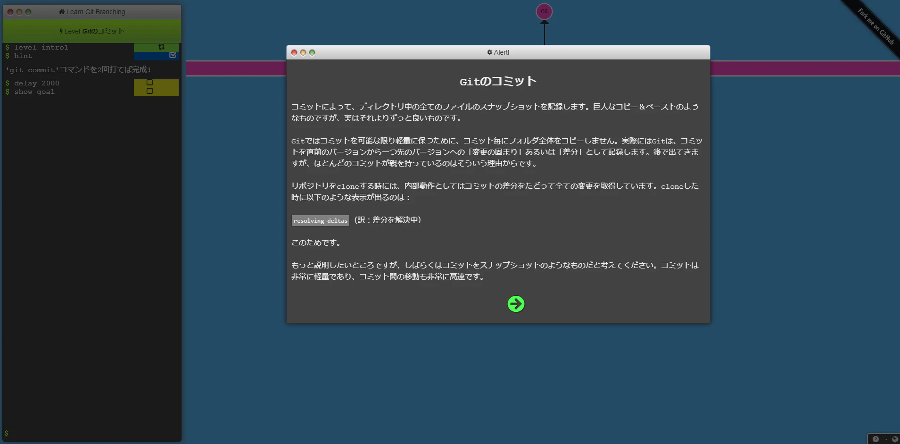
Task: Click the 'delay 2000' command line
Action: [x=36, y=83]
